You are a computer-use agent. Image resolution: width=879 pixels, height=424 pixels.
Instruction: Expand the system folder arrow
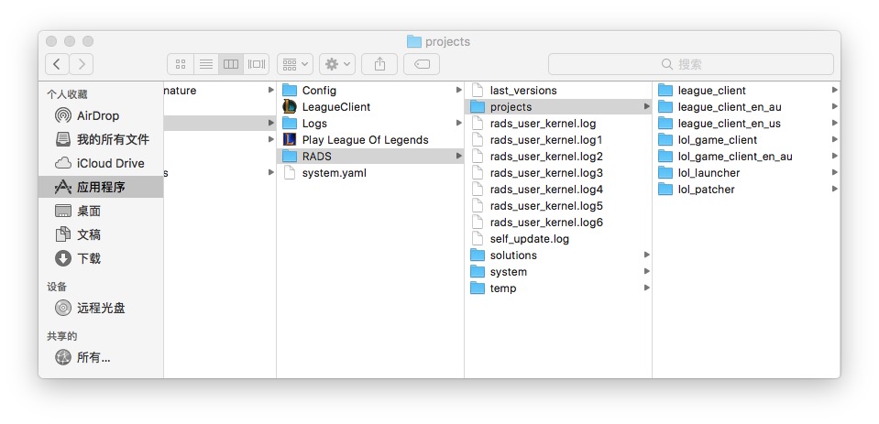coord(646,272)
